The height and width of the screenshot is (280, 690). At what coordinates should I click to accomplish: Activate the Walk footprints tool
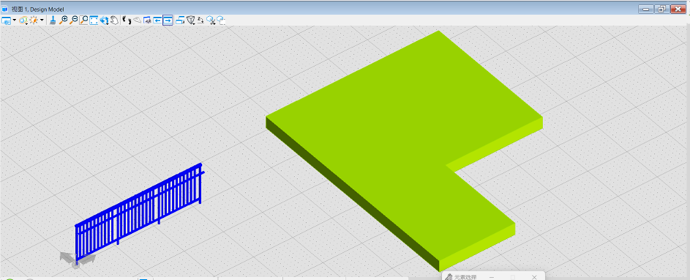coord(127,21)
